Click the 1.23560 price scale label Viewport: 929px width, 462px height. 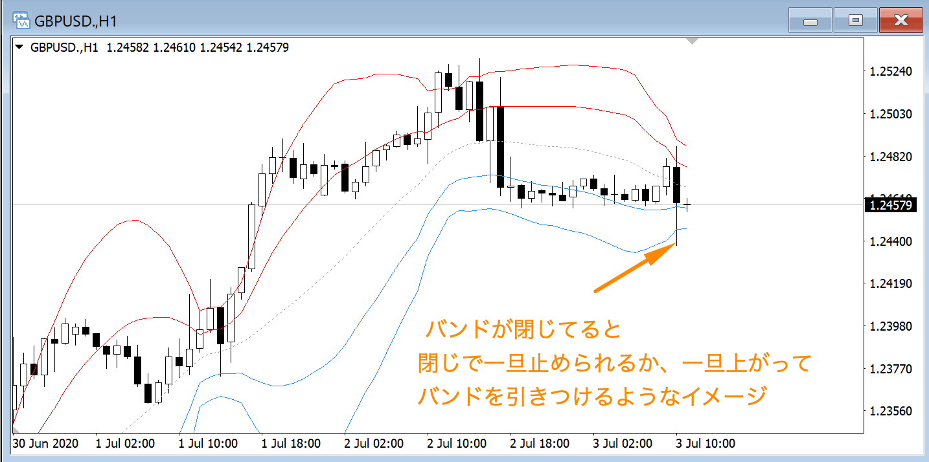click(x=892, y=411)
